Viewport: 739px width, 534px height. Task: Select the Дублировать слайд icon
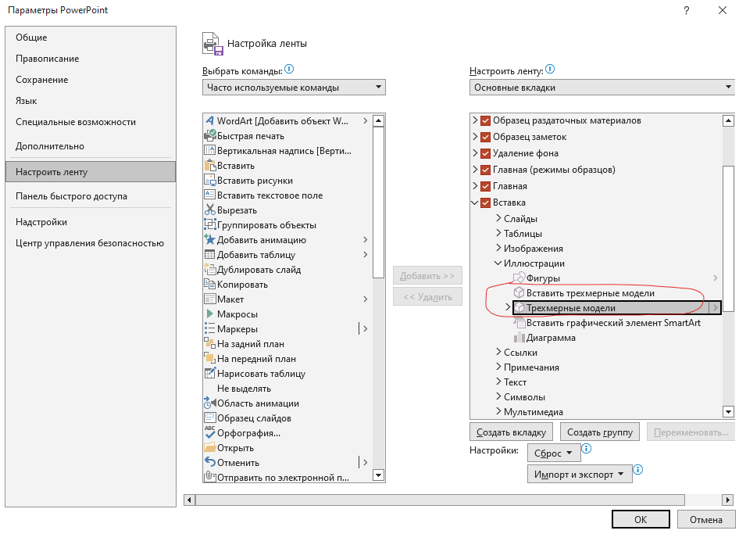(x=209, y=270)
